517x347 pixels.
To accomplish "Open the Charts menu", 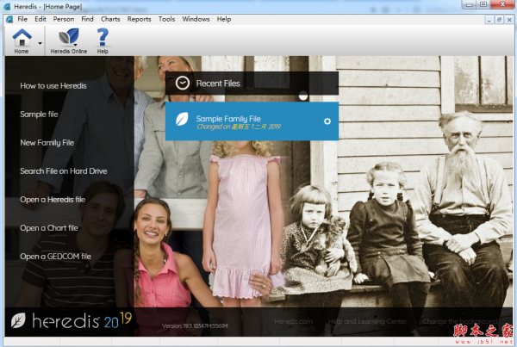I will click(110, 19).
